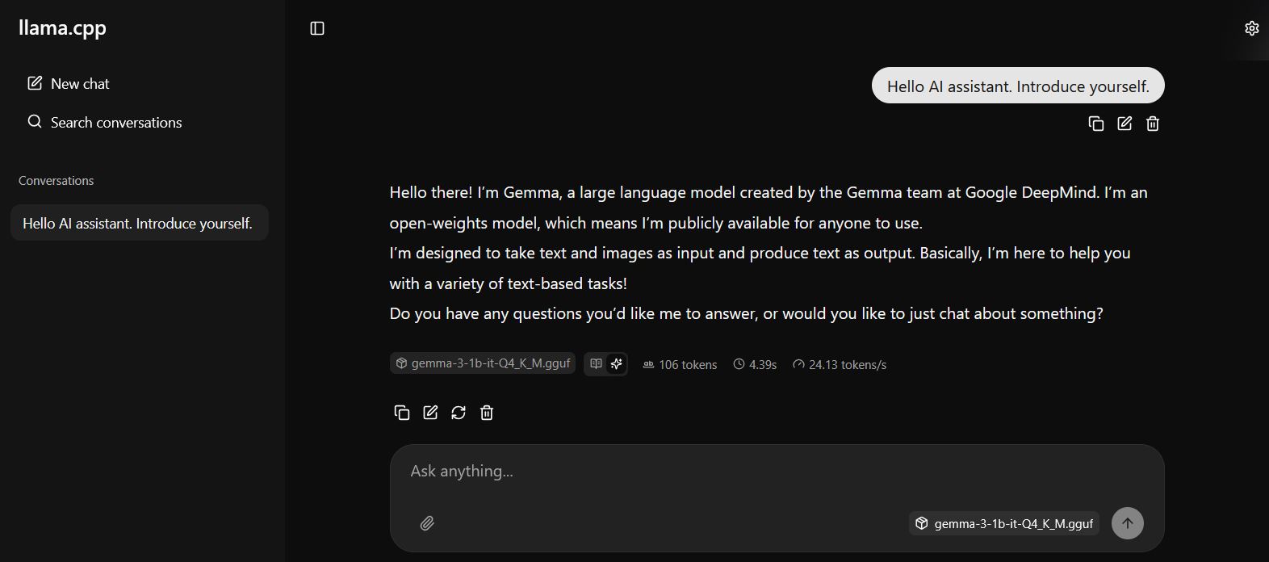Start a New chat
1269x562 pixels.
pyautogui.click(x=69, y=84)
